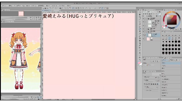The width and height of the screenshot is (182, 102).
Task: Open the 表示 menu
Action: tap(48, 6)
